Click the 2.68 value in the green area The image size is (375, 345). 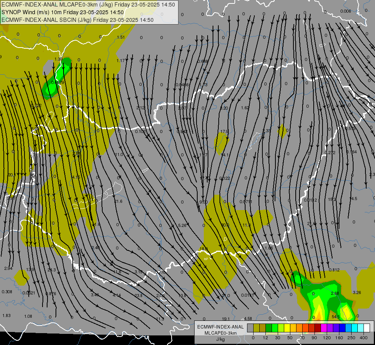(x=335, y=293)
